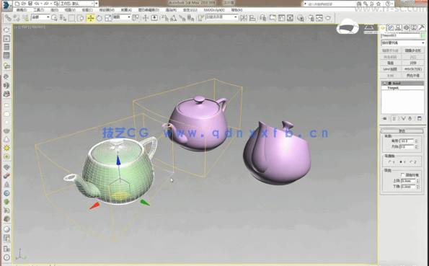Click the New Scene quick-access icon
The width and height of the screenshot is (429, 266).
(x=17, y=4)
